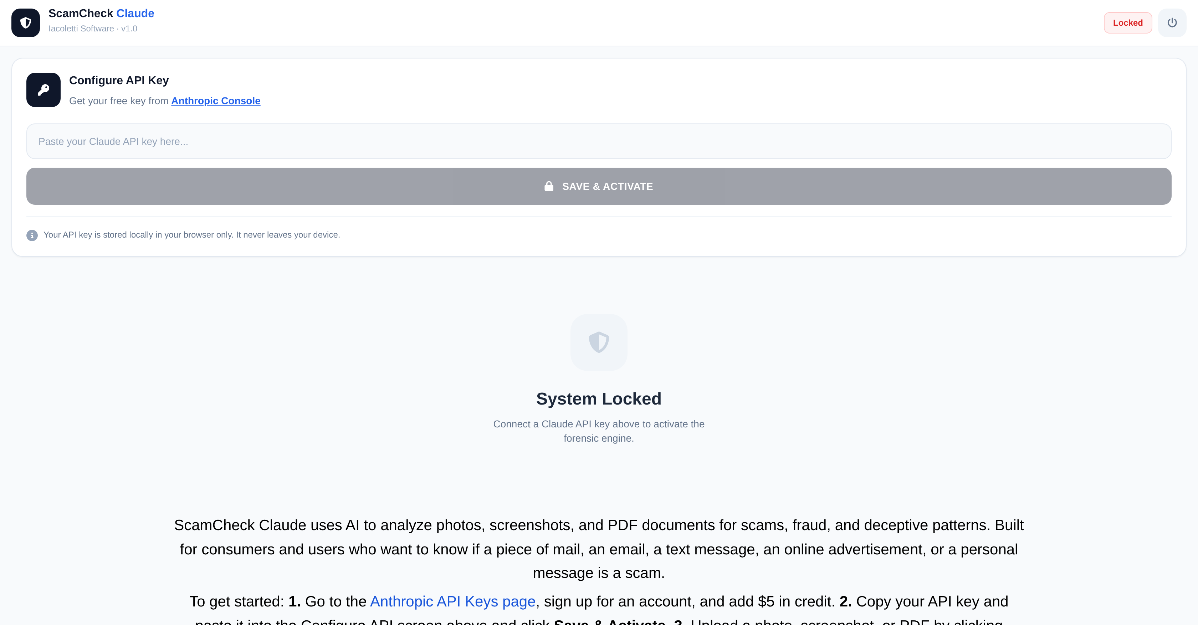The height and width of the screenshot is (625, 1198).
Task: Click the padlock icon on Save & Activate
Action: [x=549, y=186]
